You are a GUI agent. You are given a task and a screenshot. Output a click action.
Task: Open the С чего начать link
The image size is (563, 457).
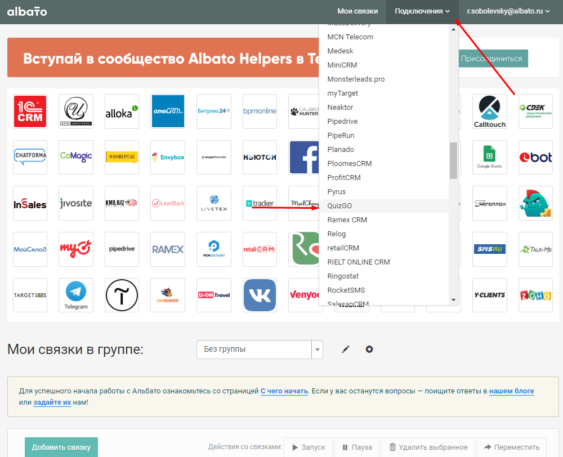coord(284,391)
